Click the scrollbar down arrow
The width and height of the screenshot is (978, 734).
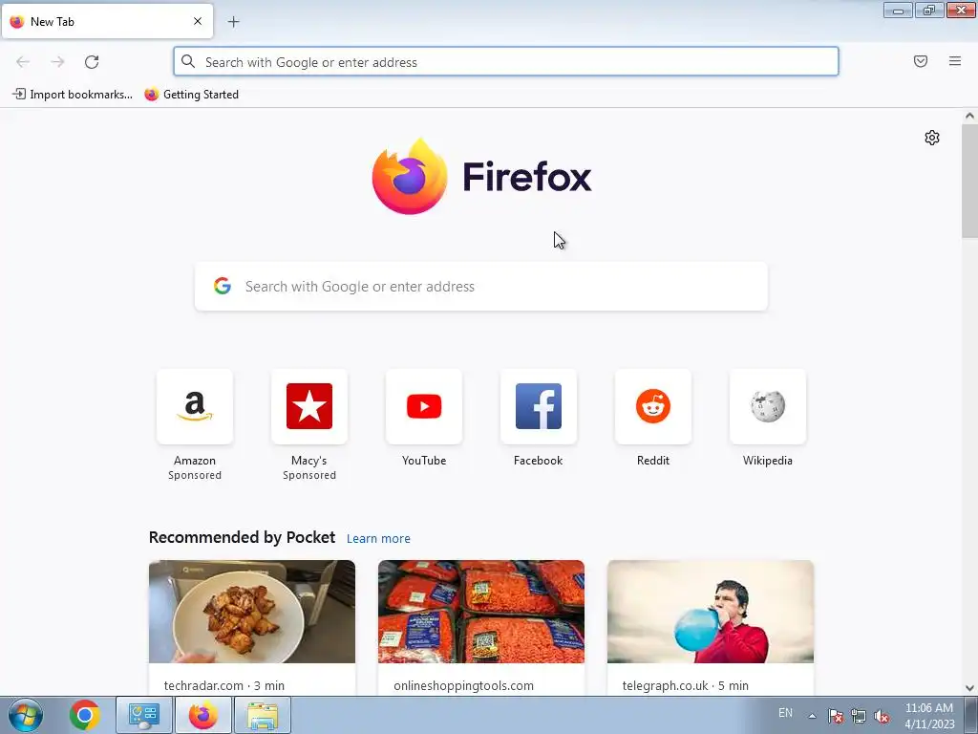click(x=969, y=688)
